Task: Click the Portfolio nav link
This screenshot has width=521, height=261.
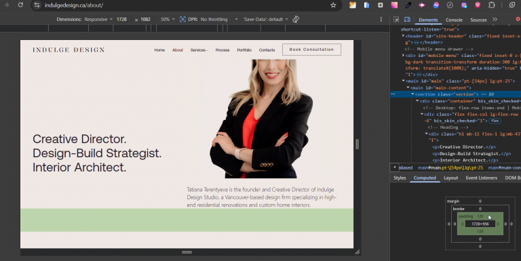Action: point(244,50)
